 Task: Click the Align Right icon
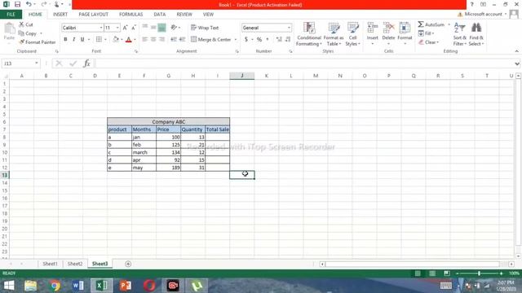pyautogui.click(x=161, y=40)
